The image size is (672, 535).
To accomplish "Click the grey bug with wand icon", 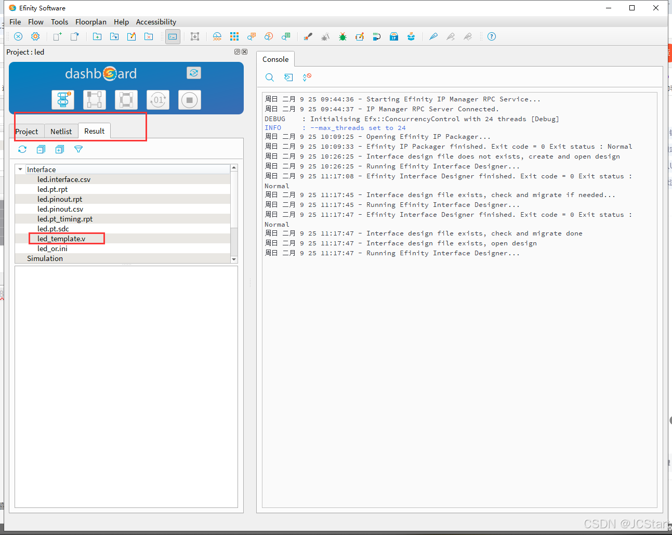I will point(325,36).
